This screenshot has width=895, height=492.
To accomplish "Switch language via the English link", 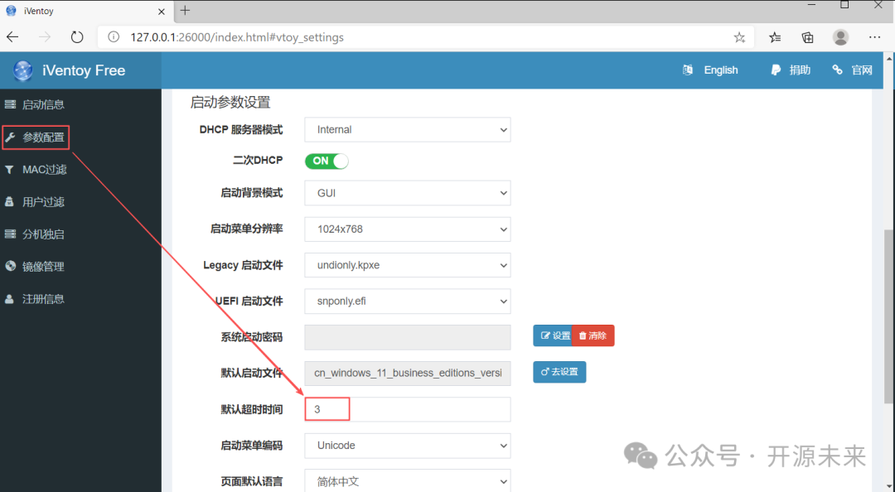I will (721, 70).
